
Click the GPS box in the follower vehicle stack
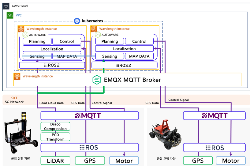[x=198, y=160]
